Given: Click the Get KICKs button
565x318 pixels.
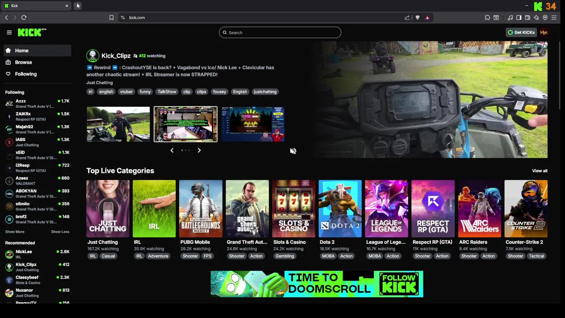Looking at the screenshot, I should 521,32.
